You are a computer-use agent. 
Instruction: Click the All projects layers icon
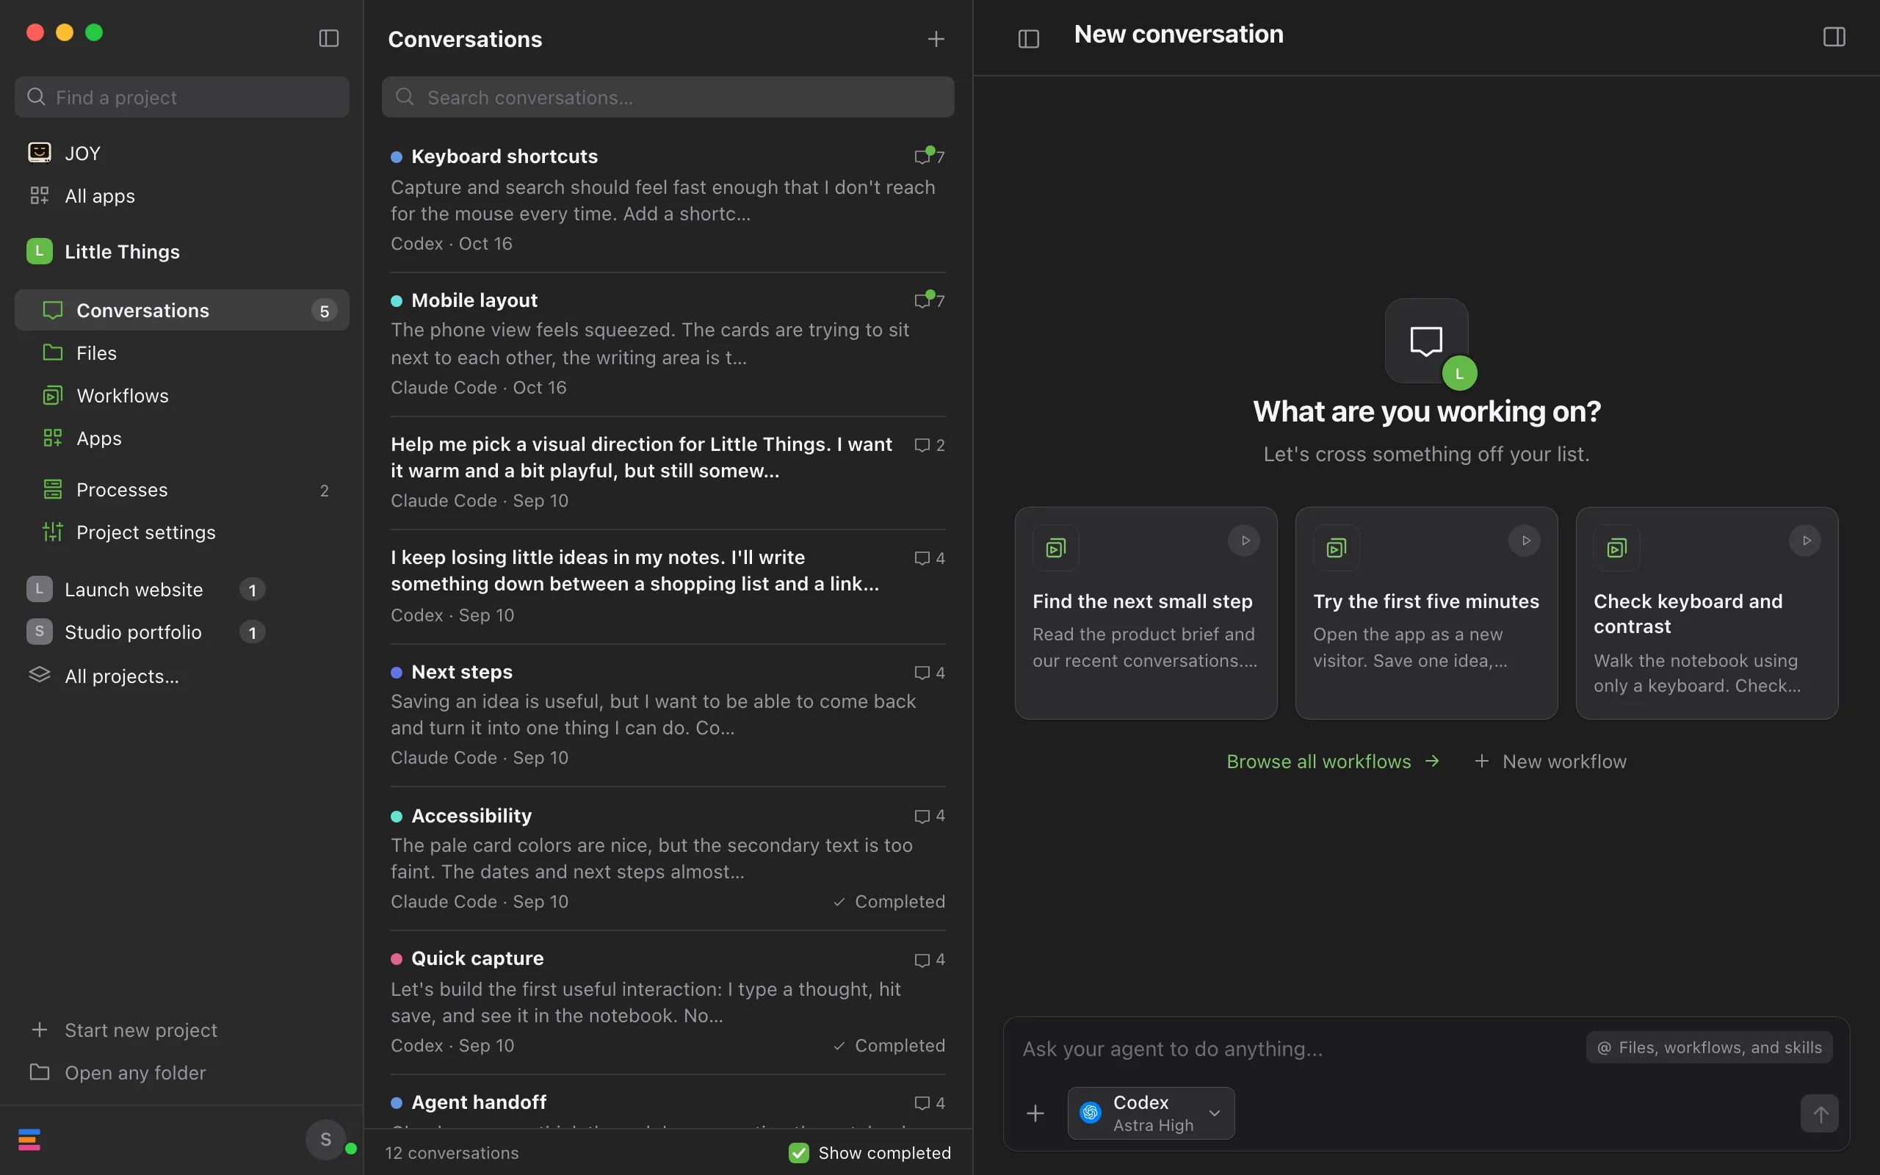40,676
